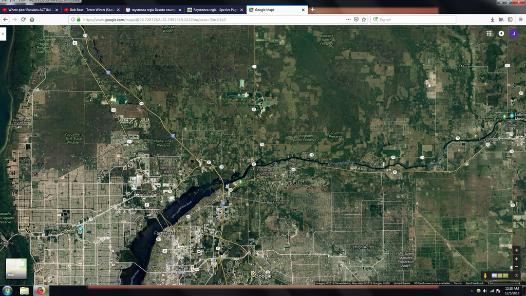Expand the imagery strip with double chevron

coord(517,275)
